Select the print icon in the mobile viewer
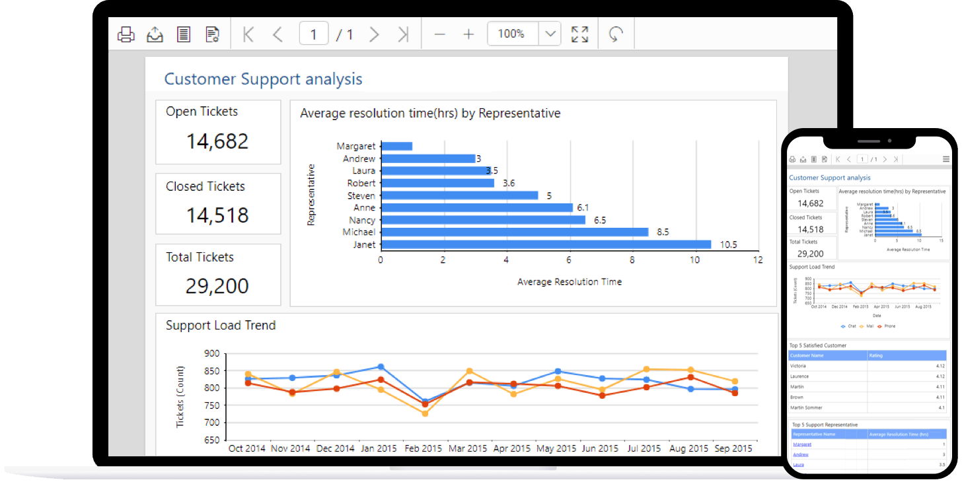This screenshot has width=962, height=482. pyautogui.click(x=792, y=159)
